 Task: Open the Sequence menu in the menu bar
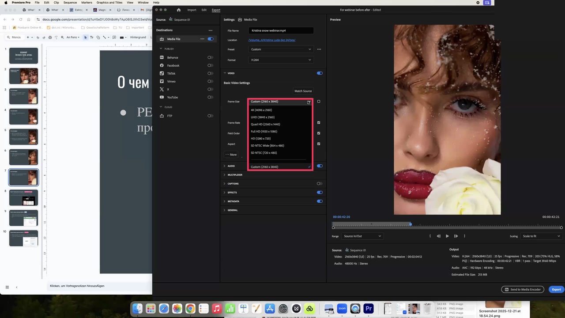coord(70,3)
